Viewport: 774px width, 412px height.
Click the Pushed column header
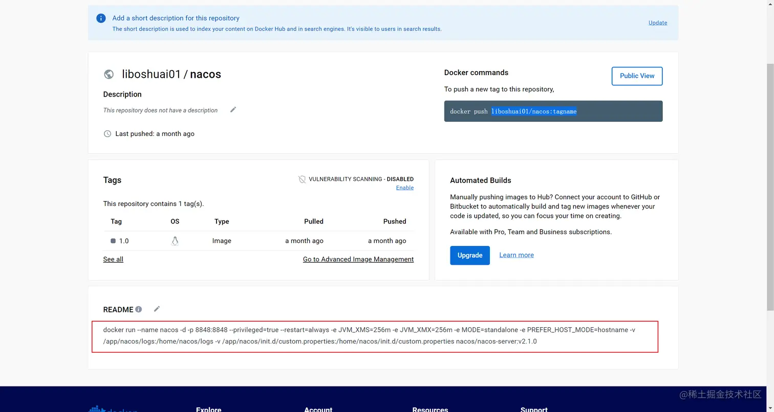click(x=395, y=221)
